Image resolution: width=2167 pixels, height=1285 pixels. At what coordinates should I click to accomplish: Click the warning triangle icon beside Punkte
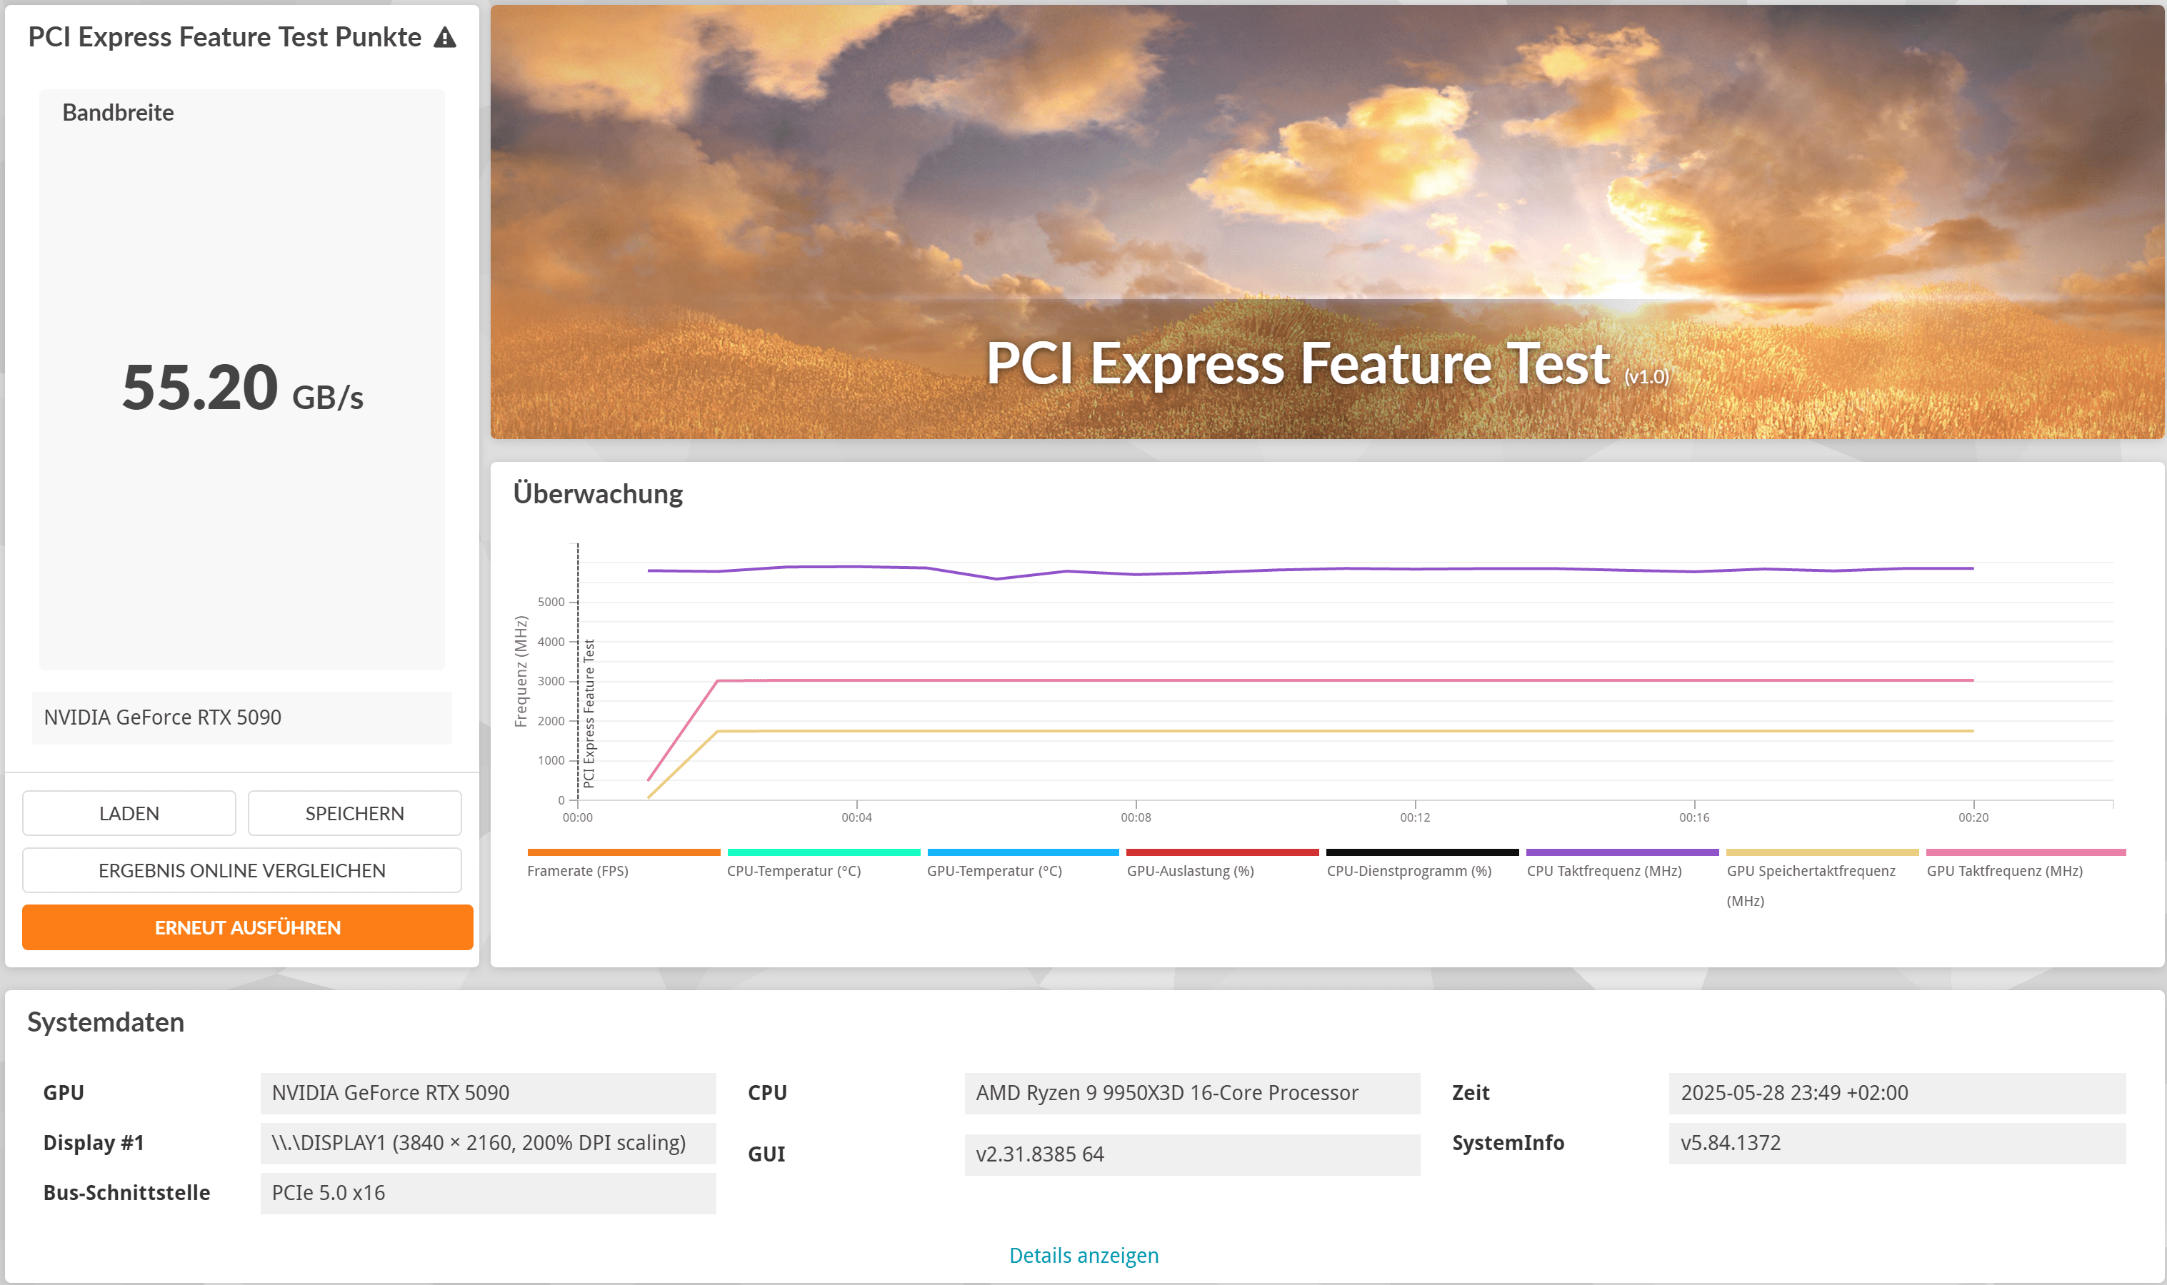coord(444,37)
